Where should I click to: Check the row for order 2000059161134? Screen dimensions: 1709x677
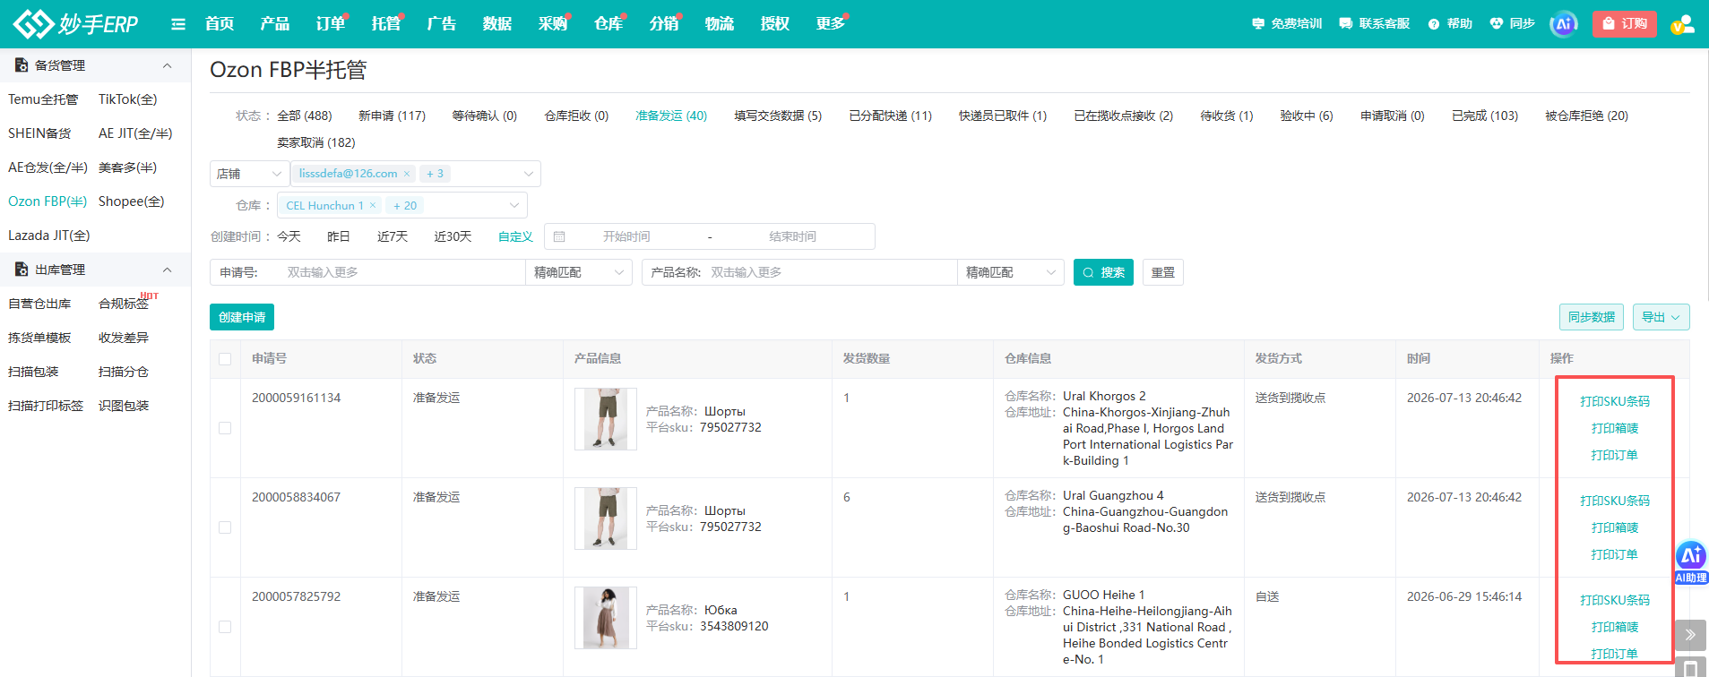pos(225,428)
